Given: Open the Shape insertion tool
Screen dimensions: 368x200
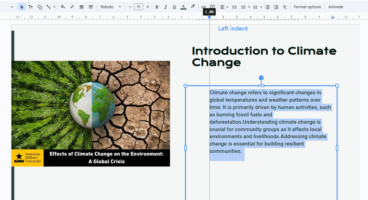Looking at the screenshot, I should pyautogui.click(x=40, y=7).
